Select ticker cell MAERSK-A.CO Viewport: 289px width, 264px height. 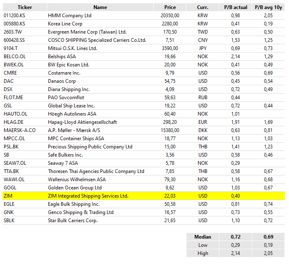tap(25, 130)
